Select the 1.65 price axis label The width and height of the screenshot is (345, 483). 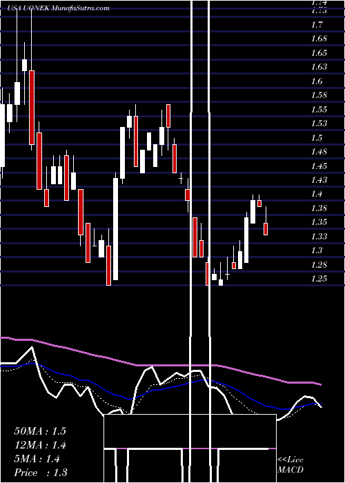click(319, 53)
